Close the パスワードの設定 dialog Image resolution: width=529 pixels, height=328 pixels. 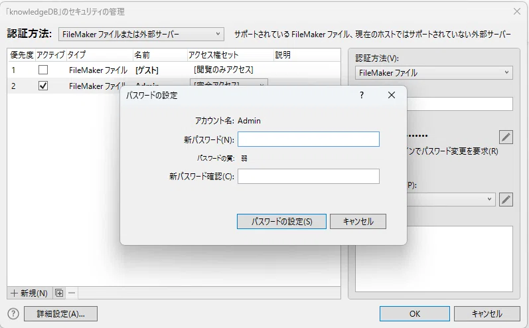[x=392, y=95]
